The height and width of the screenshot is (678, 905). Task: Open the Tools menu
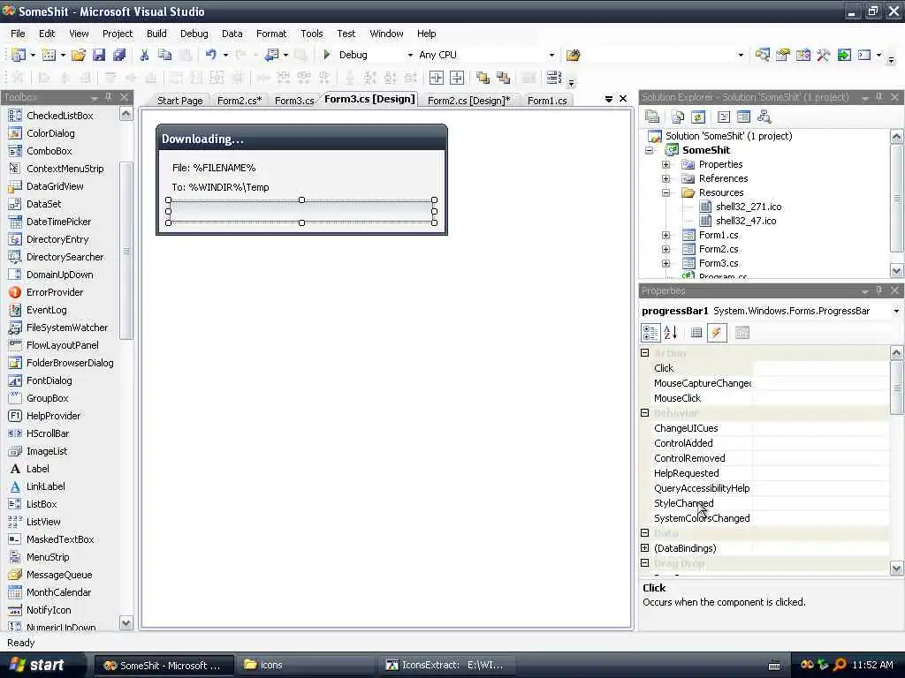tap(312, 34)
